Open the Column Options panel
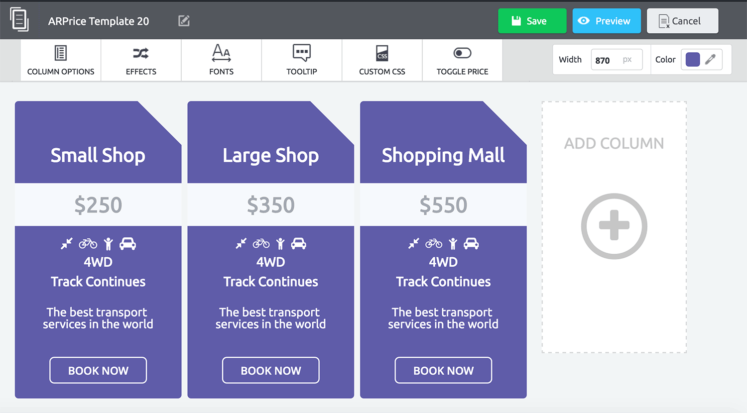The image size is (747, 413). (x=61, y=60)
